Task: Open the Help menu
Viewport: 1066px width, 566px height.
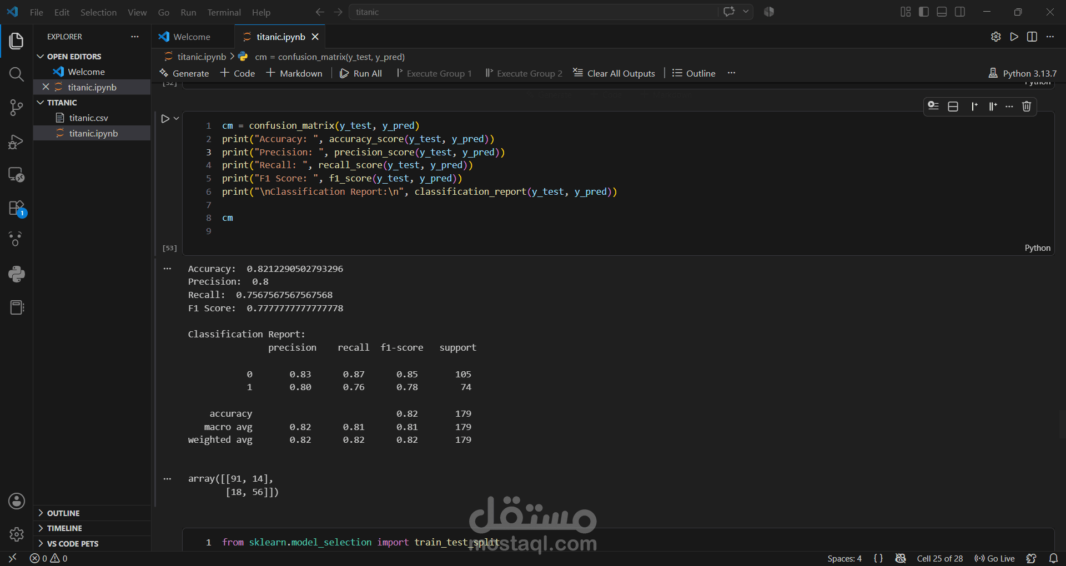Action: point(261,12)
